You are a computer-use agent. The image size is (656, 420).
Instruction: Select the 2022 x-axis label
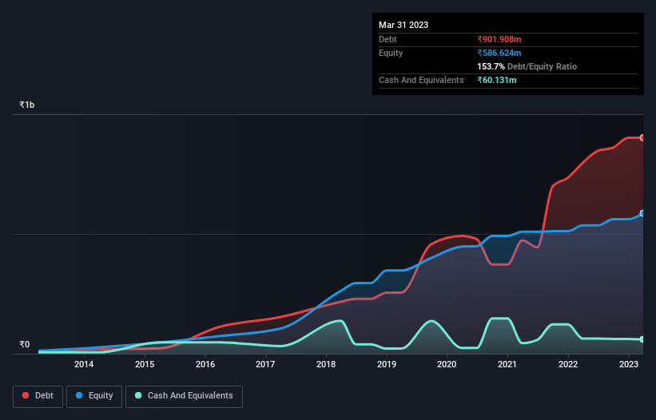[568, 364]
